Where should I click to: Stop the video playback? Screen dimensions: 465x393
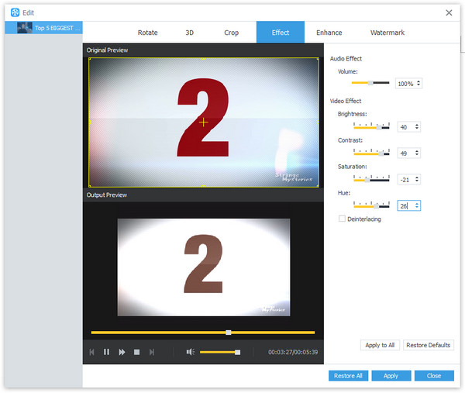(136, 352)
